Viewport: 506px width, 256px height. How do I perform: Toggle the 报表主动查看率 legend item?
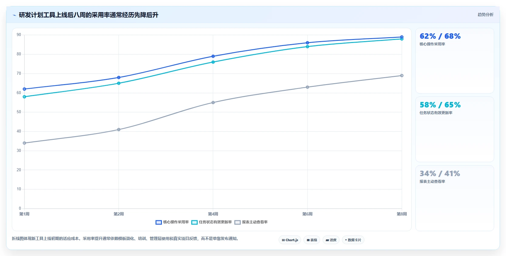pos(251,222)
